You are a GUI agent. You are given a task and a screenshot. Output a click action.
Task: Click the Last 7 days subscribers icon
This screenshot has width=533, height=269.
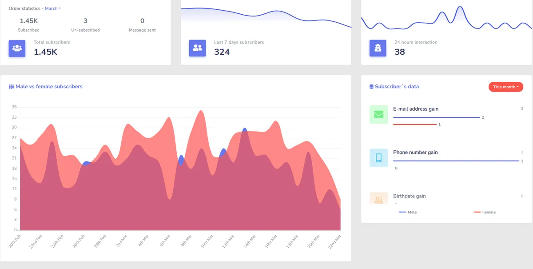click(197, 48)
